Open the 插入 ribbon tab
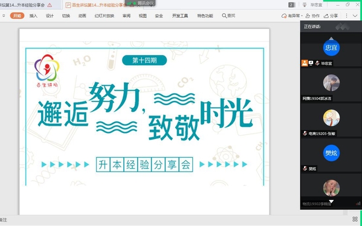This screenshot has height=226, width=362. tap(33, 16)
